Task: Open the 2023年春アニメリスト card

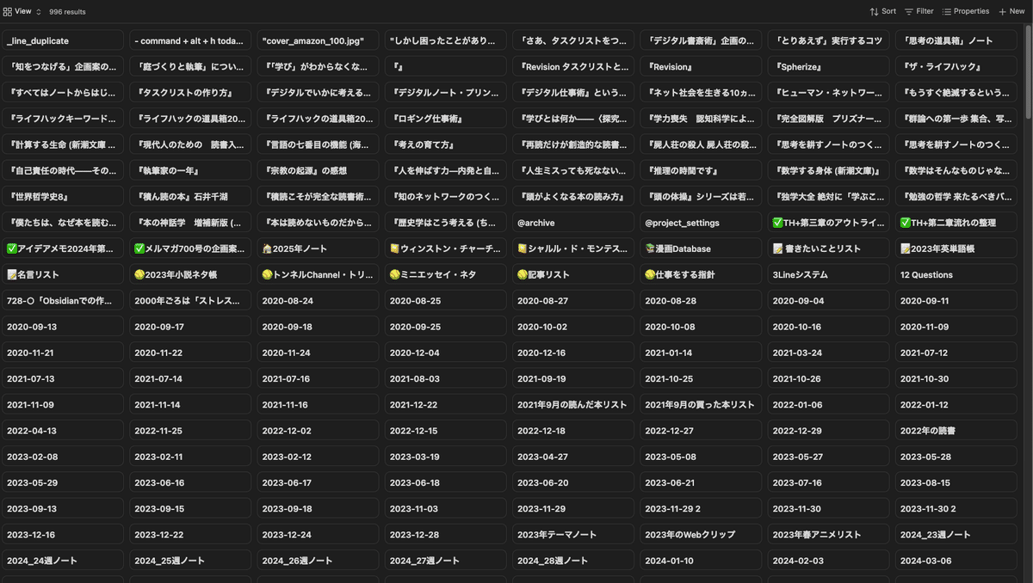Action: pos(828,535)
